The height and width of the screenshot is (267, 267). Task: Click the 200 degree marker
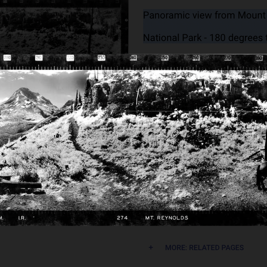[x=7, y=58]
